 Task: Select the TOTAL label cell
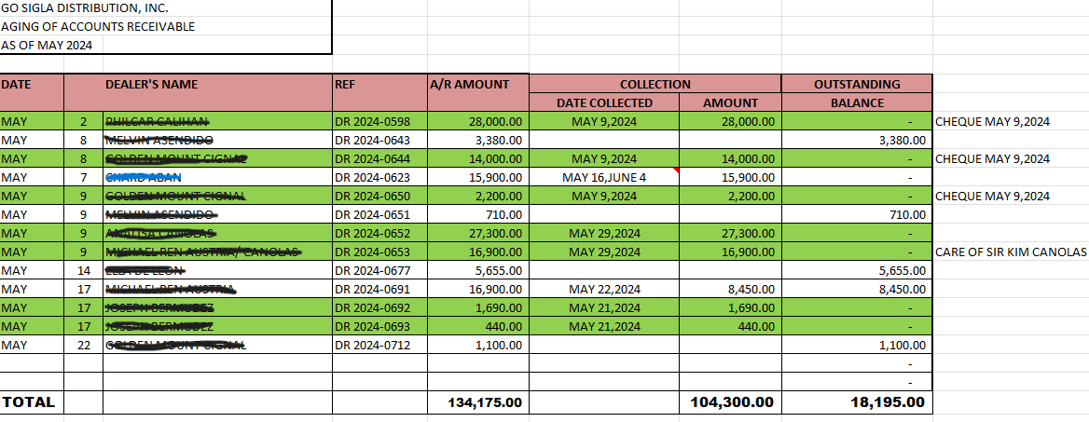[32, 402]
